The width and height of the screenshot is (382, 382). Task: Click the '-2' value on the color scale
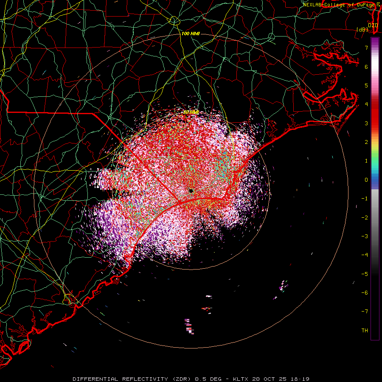(365, 218)
